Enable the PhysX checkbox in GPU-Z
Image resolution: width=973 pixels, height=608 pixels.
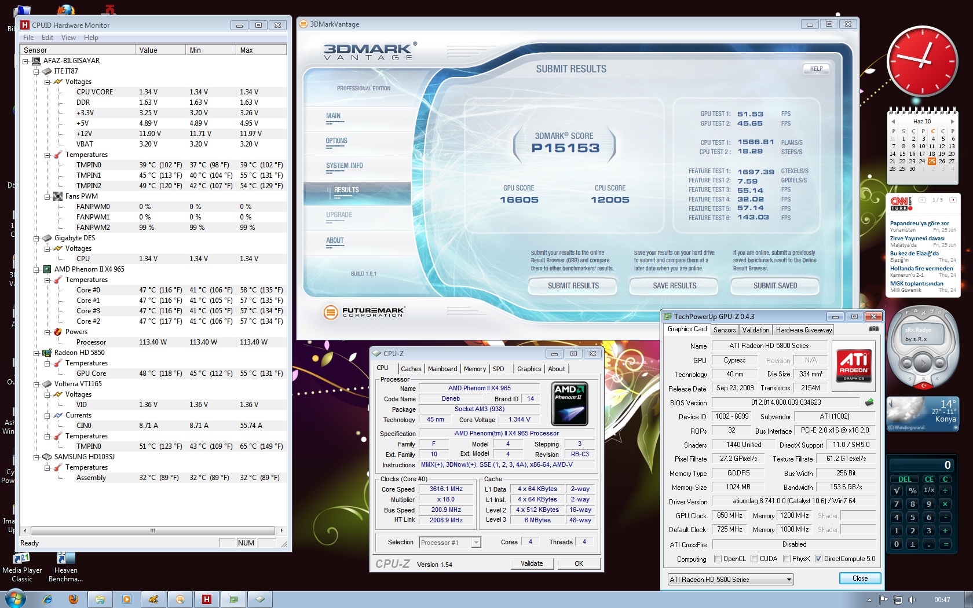[787, 559]
